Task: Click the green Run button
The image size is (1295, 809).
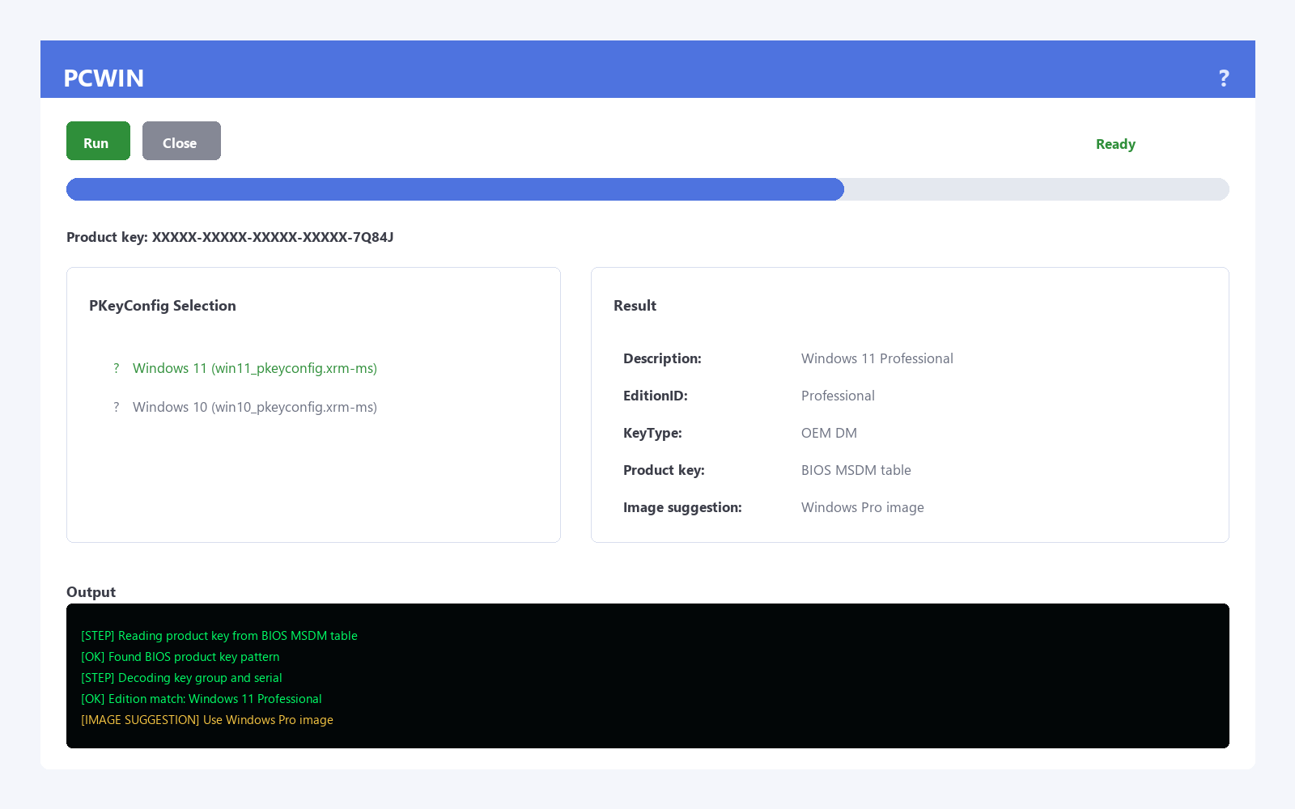Action: tap(98, 141)
